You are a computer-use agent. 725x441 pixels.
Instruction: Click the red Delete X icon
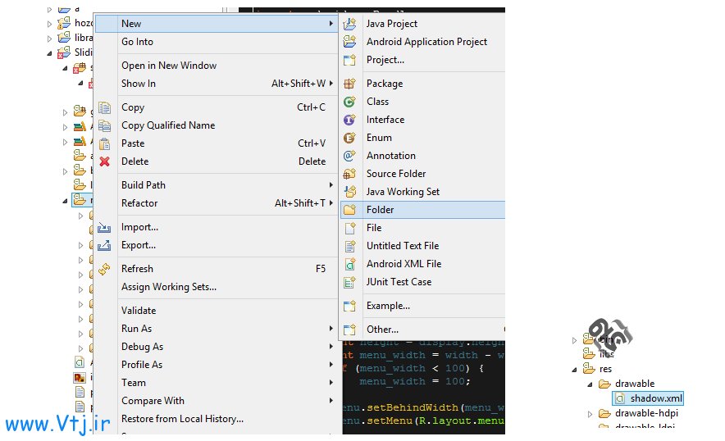coord(104,161)
